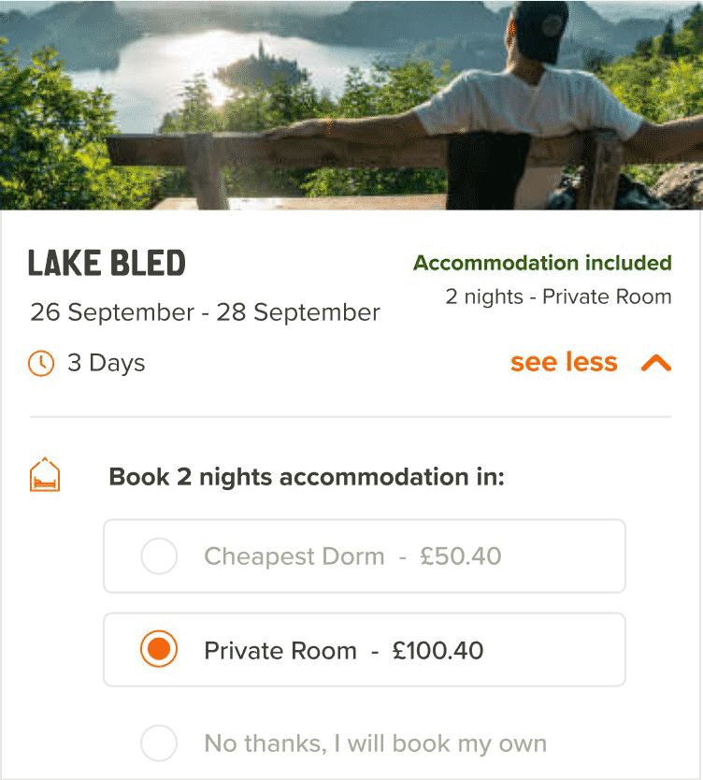The image size is (703, 780).
Task: Click the "Private Room" option label text
Action: (280, 650)
